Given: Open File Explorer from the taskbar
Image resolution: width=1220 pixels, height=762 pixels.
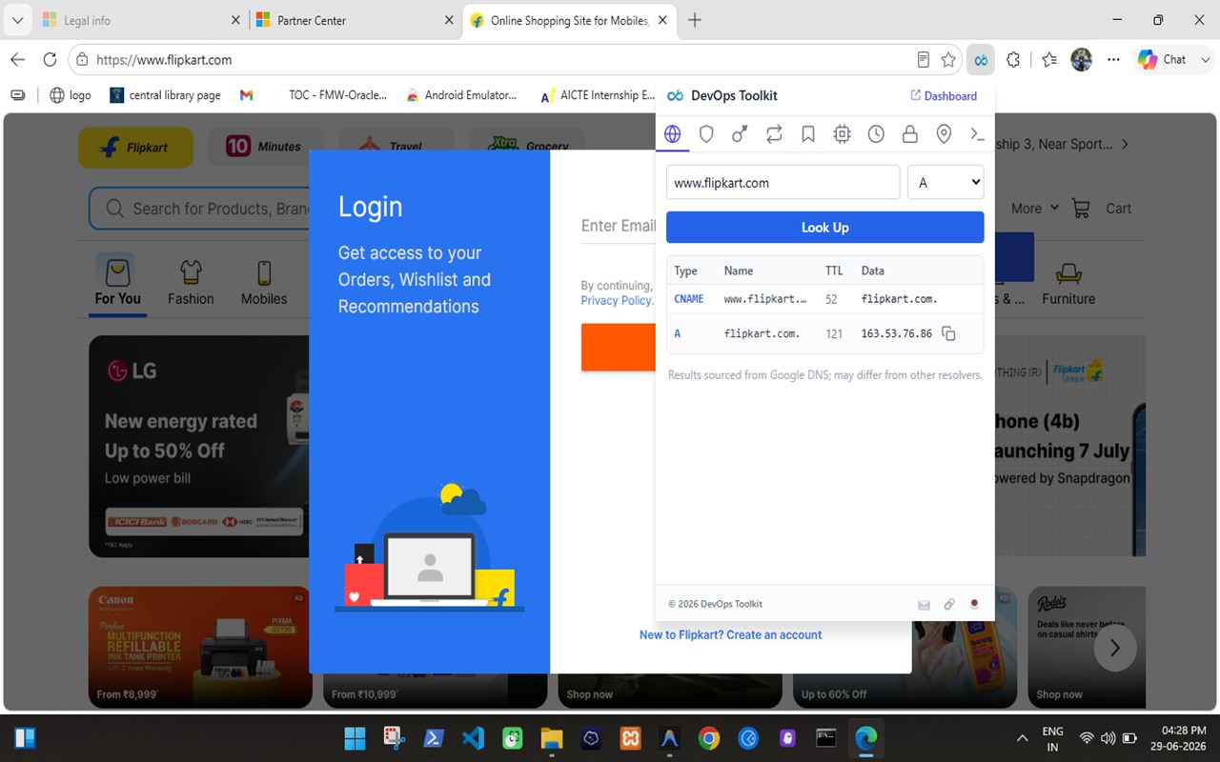Looking at the screenshot, I should (551, 738).
